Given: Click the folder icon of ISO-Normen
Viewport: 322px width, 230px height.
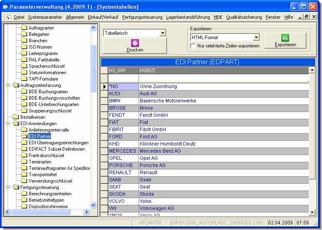Looking at the screenshot, I should pyautogui.click(x=24, y=47).
